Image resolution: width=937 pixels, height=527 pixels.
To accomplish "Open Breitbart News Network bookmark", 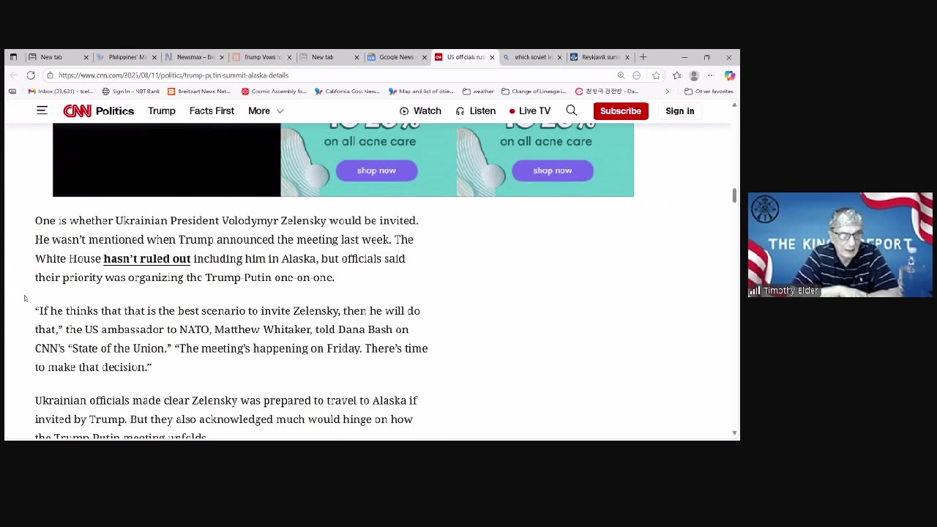I will point(199,91).
